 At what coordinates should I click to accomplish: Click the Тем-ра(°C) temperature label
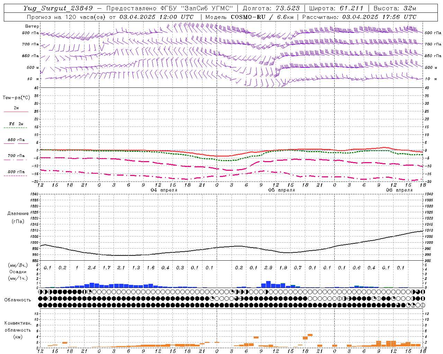point(16,98)
